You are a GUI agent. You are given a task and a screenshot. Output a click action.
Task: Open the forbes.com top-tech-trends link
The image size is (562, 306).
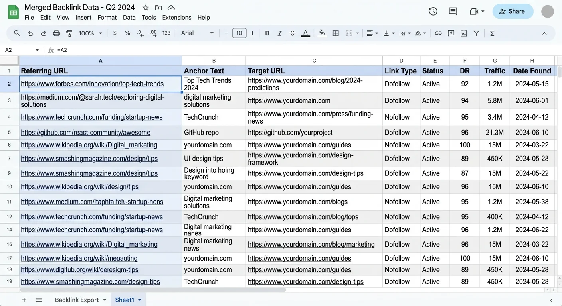pos(92,84)
